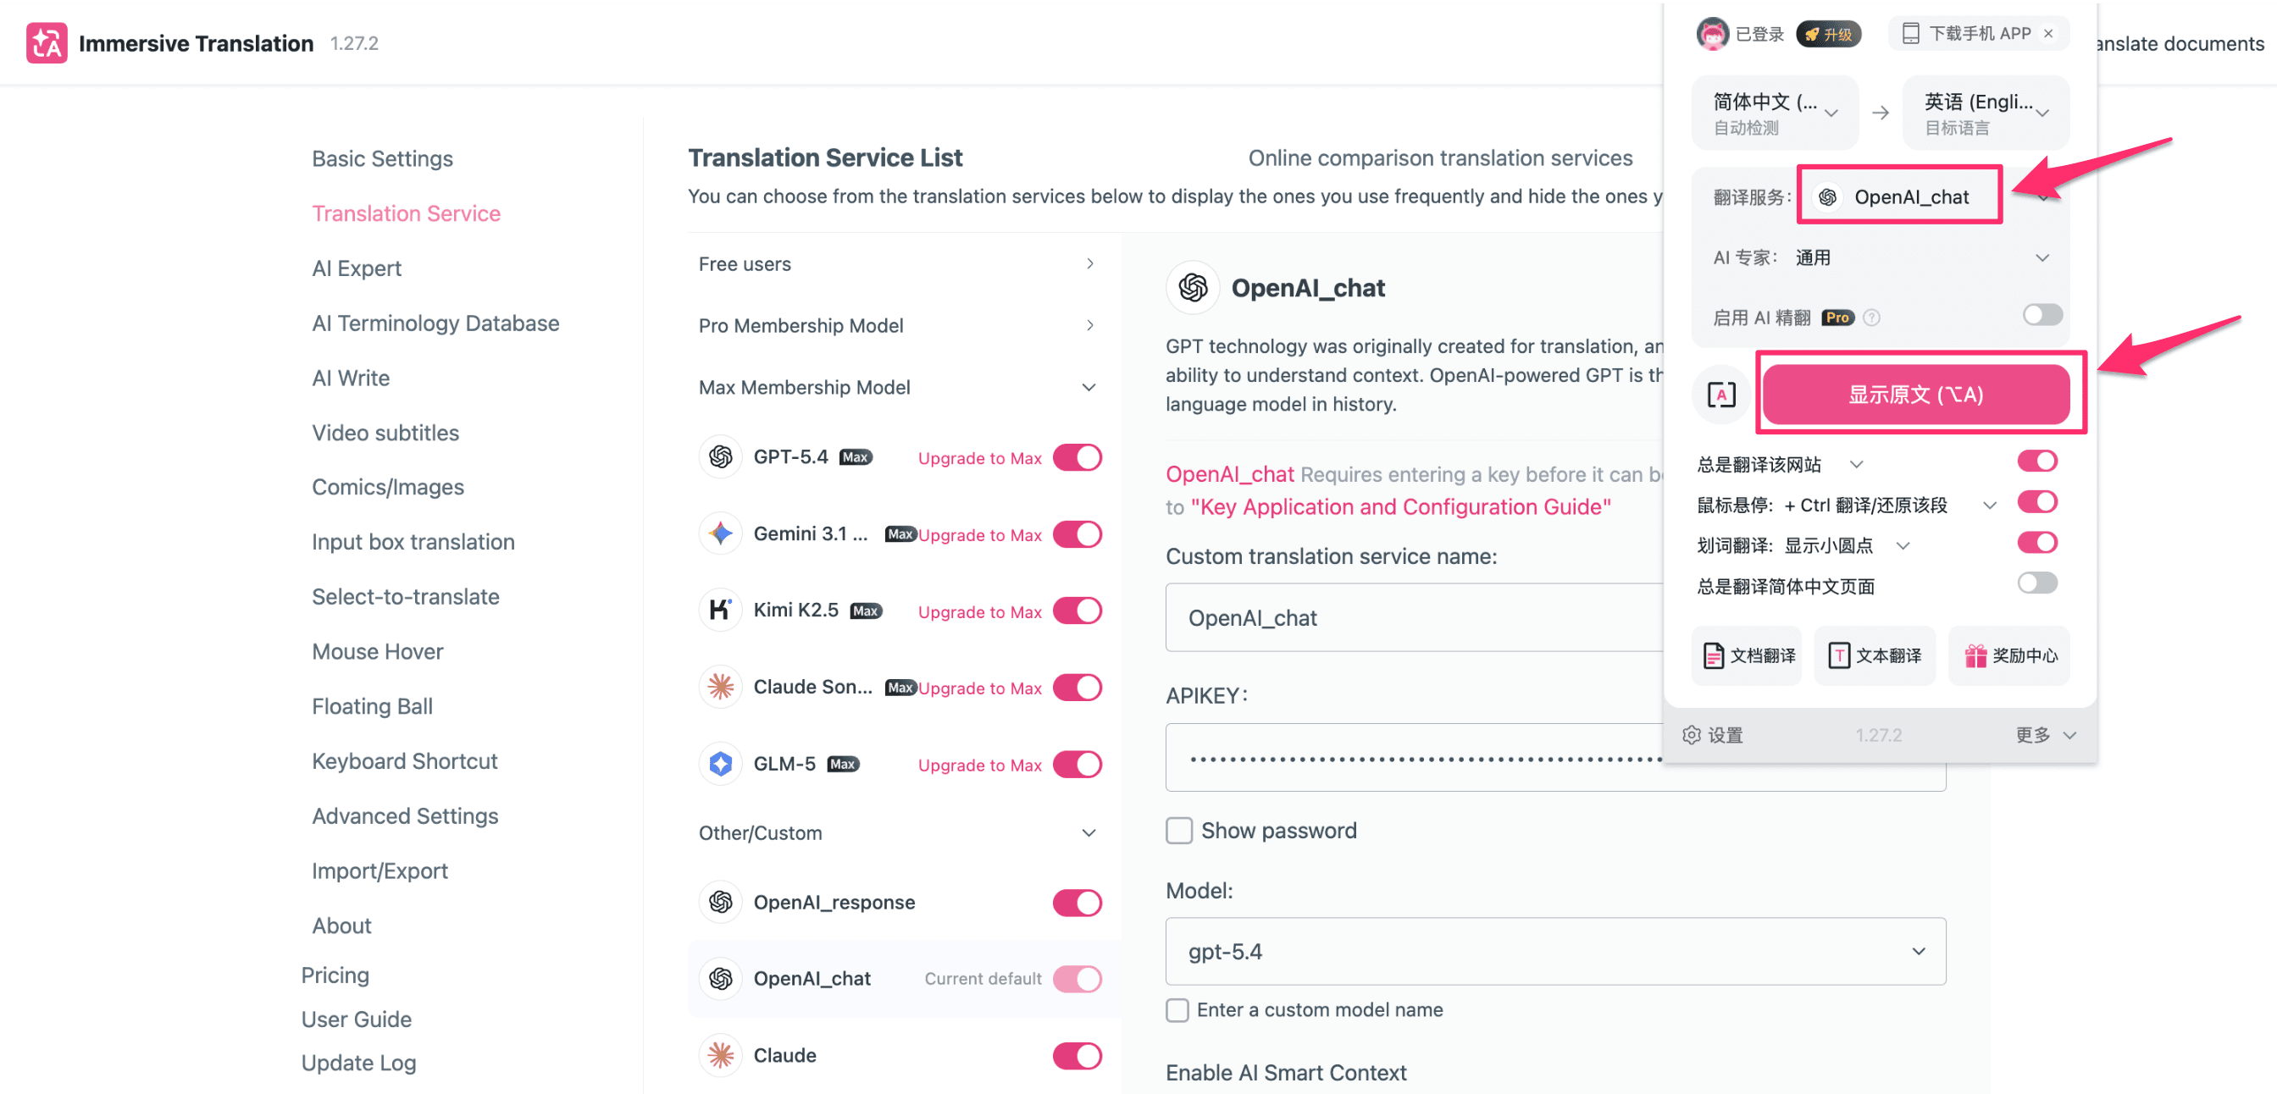Click the settings gear in popup footer
2277x1094 pixels.
[x=1692, y=734]
